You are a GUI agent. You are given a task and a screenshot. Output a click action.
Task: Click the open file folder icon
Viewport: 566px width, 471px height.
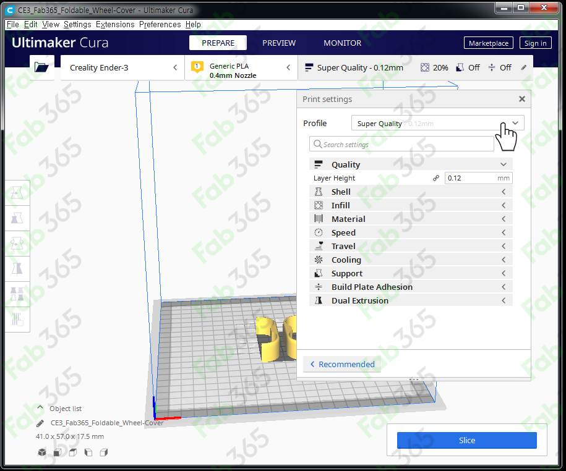tap(41, 67)
